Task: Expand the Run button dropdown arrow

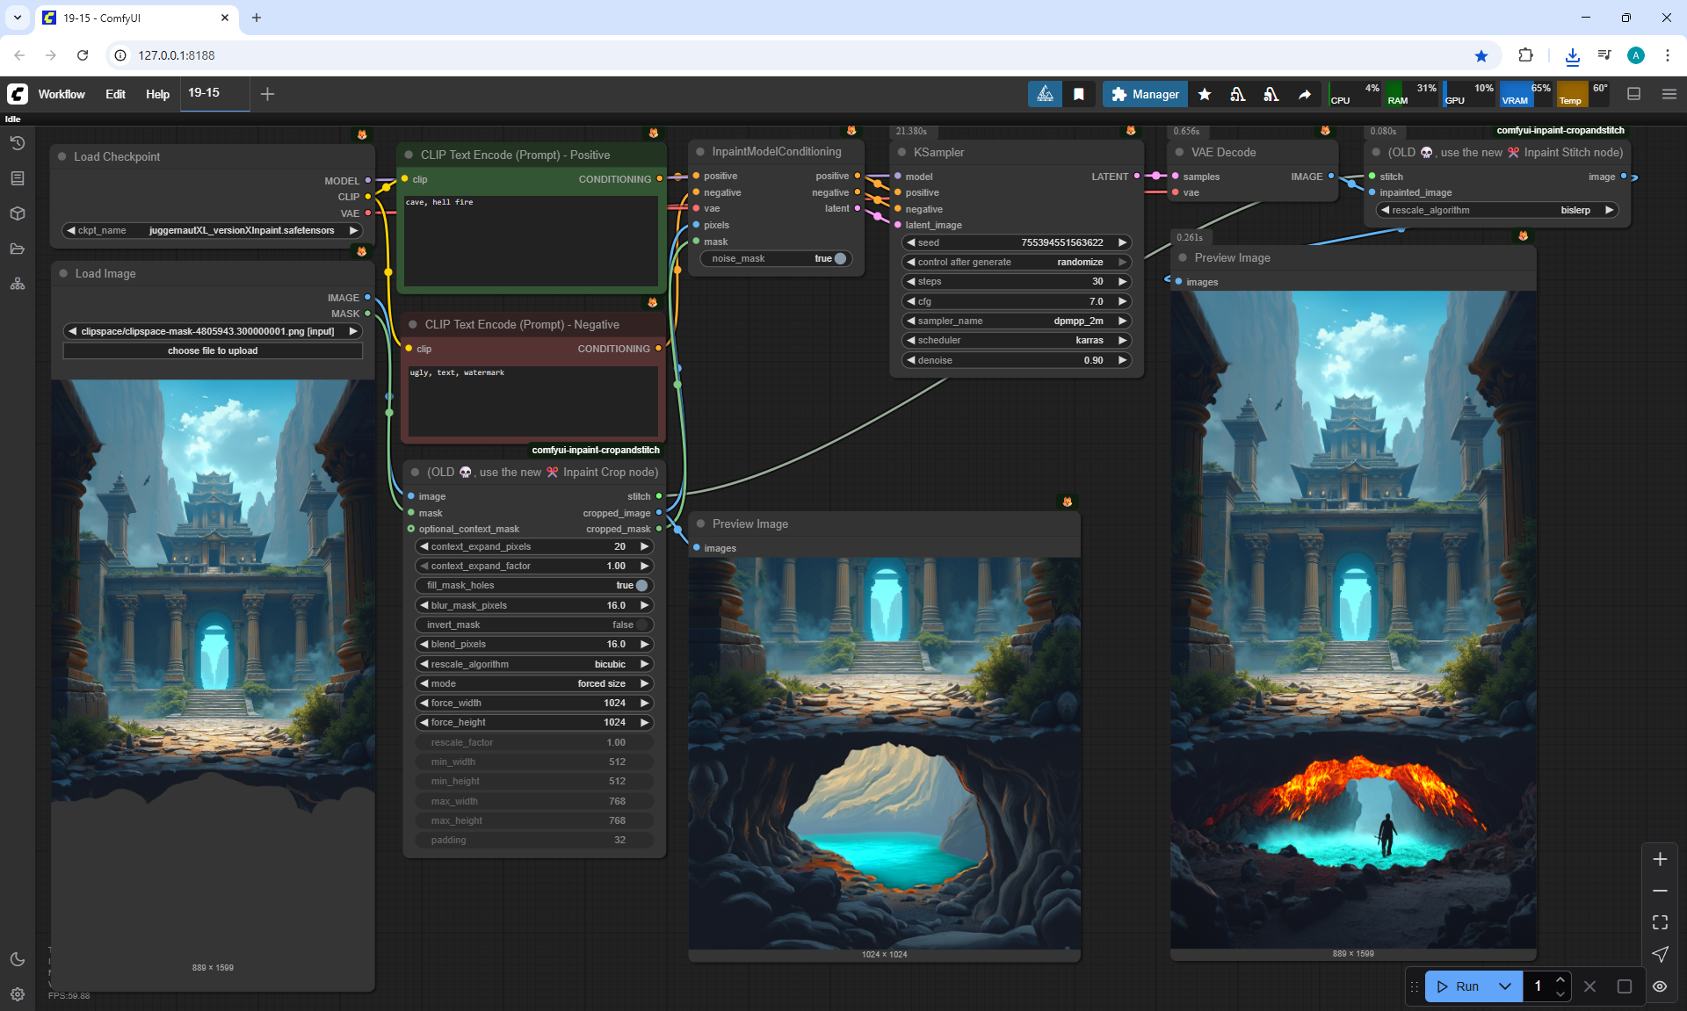Action: coord(1505,986)
